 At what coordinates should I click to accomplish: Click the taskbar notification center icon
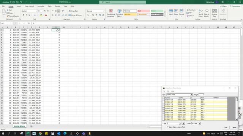coord(239,133)
